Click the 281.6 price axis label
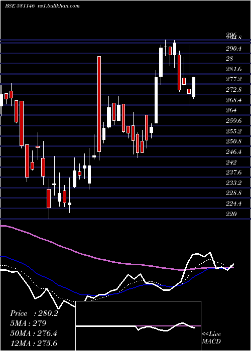This screenshot has width=251, height=351. [234, 69]
